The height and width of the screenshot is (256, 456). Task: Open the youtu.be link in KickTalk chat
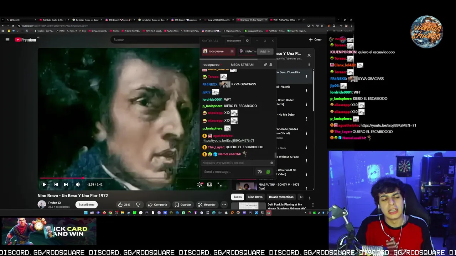coord(228,140)
